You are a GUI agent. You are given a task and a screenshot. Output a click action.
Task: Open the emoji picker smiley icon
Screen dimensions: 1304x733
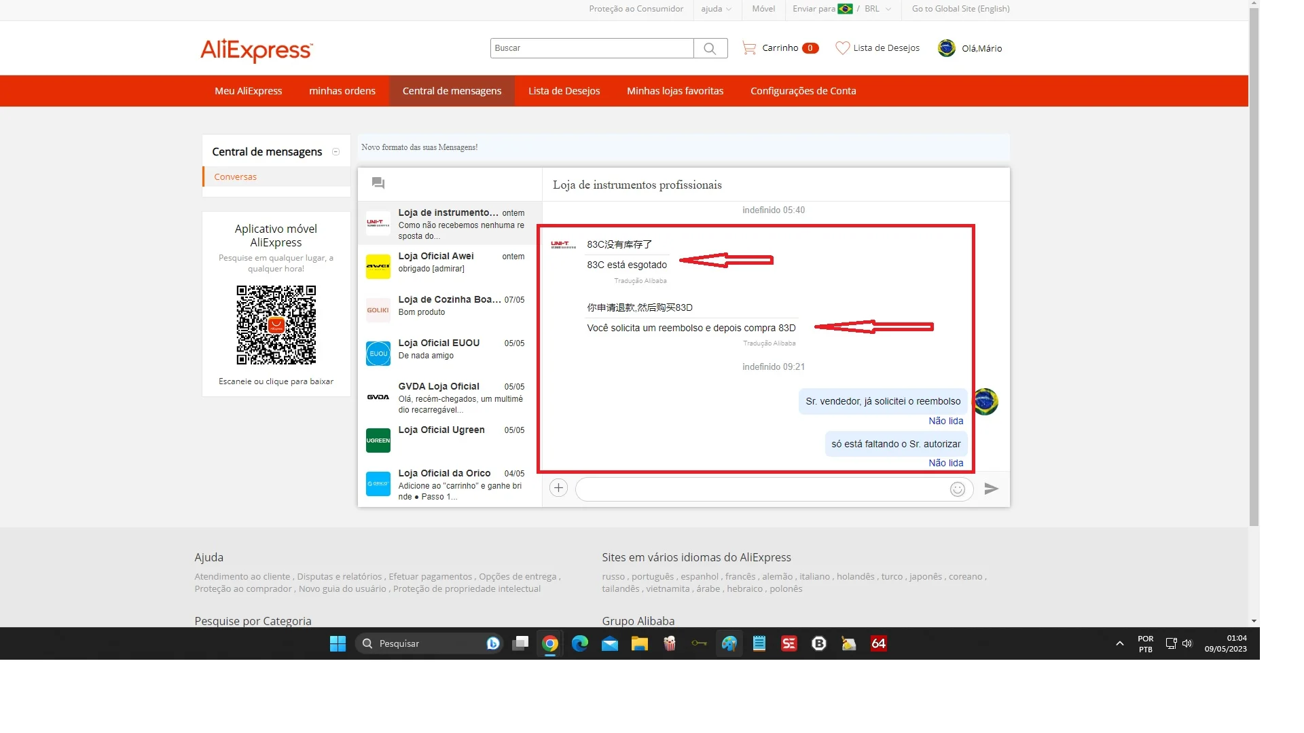(x=957, y=489)
